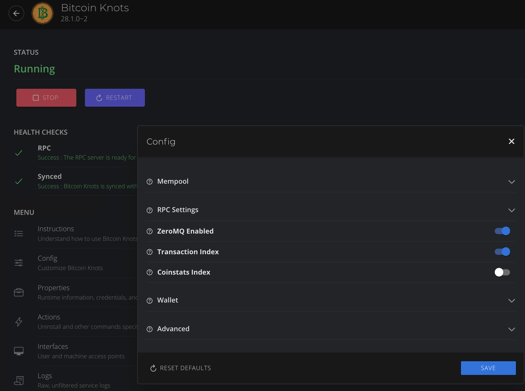This screenshot has height=391, width=525.
Task: Click the Properties briefcase icon
Action: 19,292
